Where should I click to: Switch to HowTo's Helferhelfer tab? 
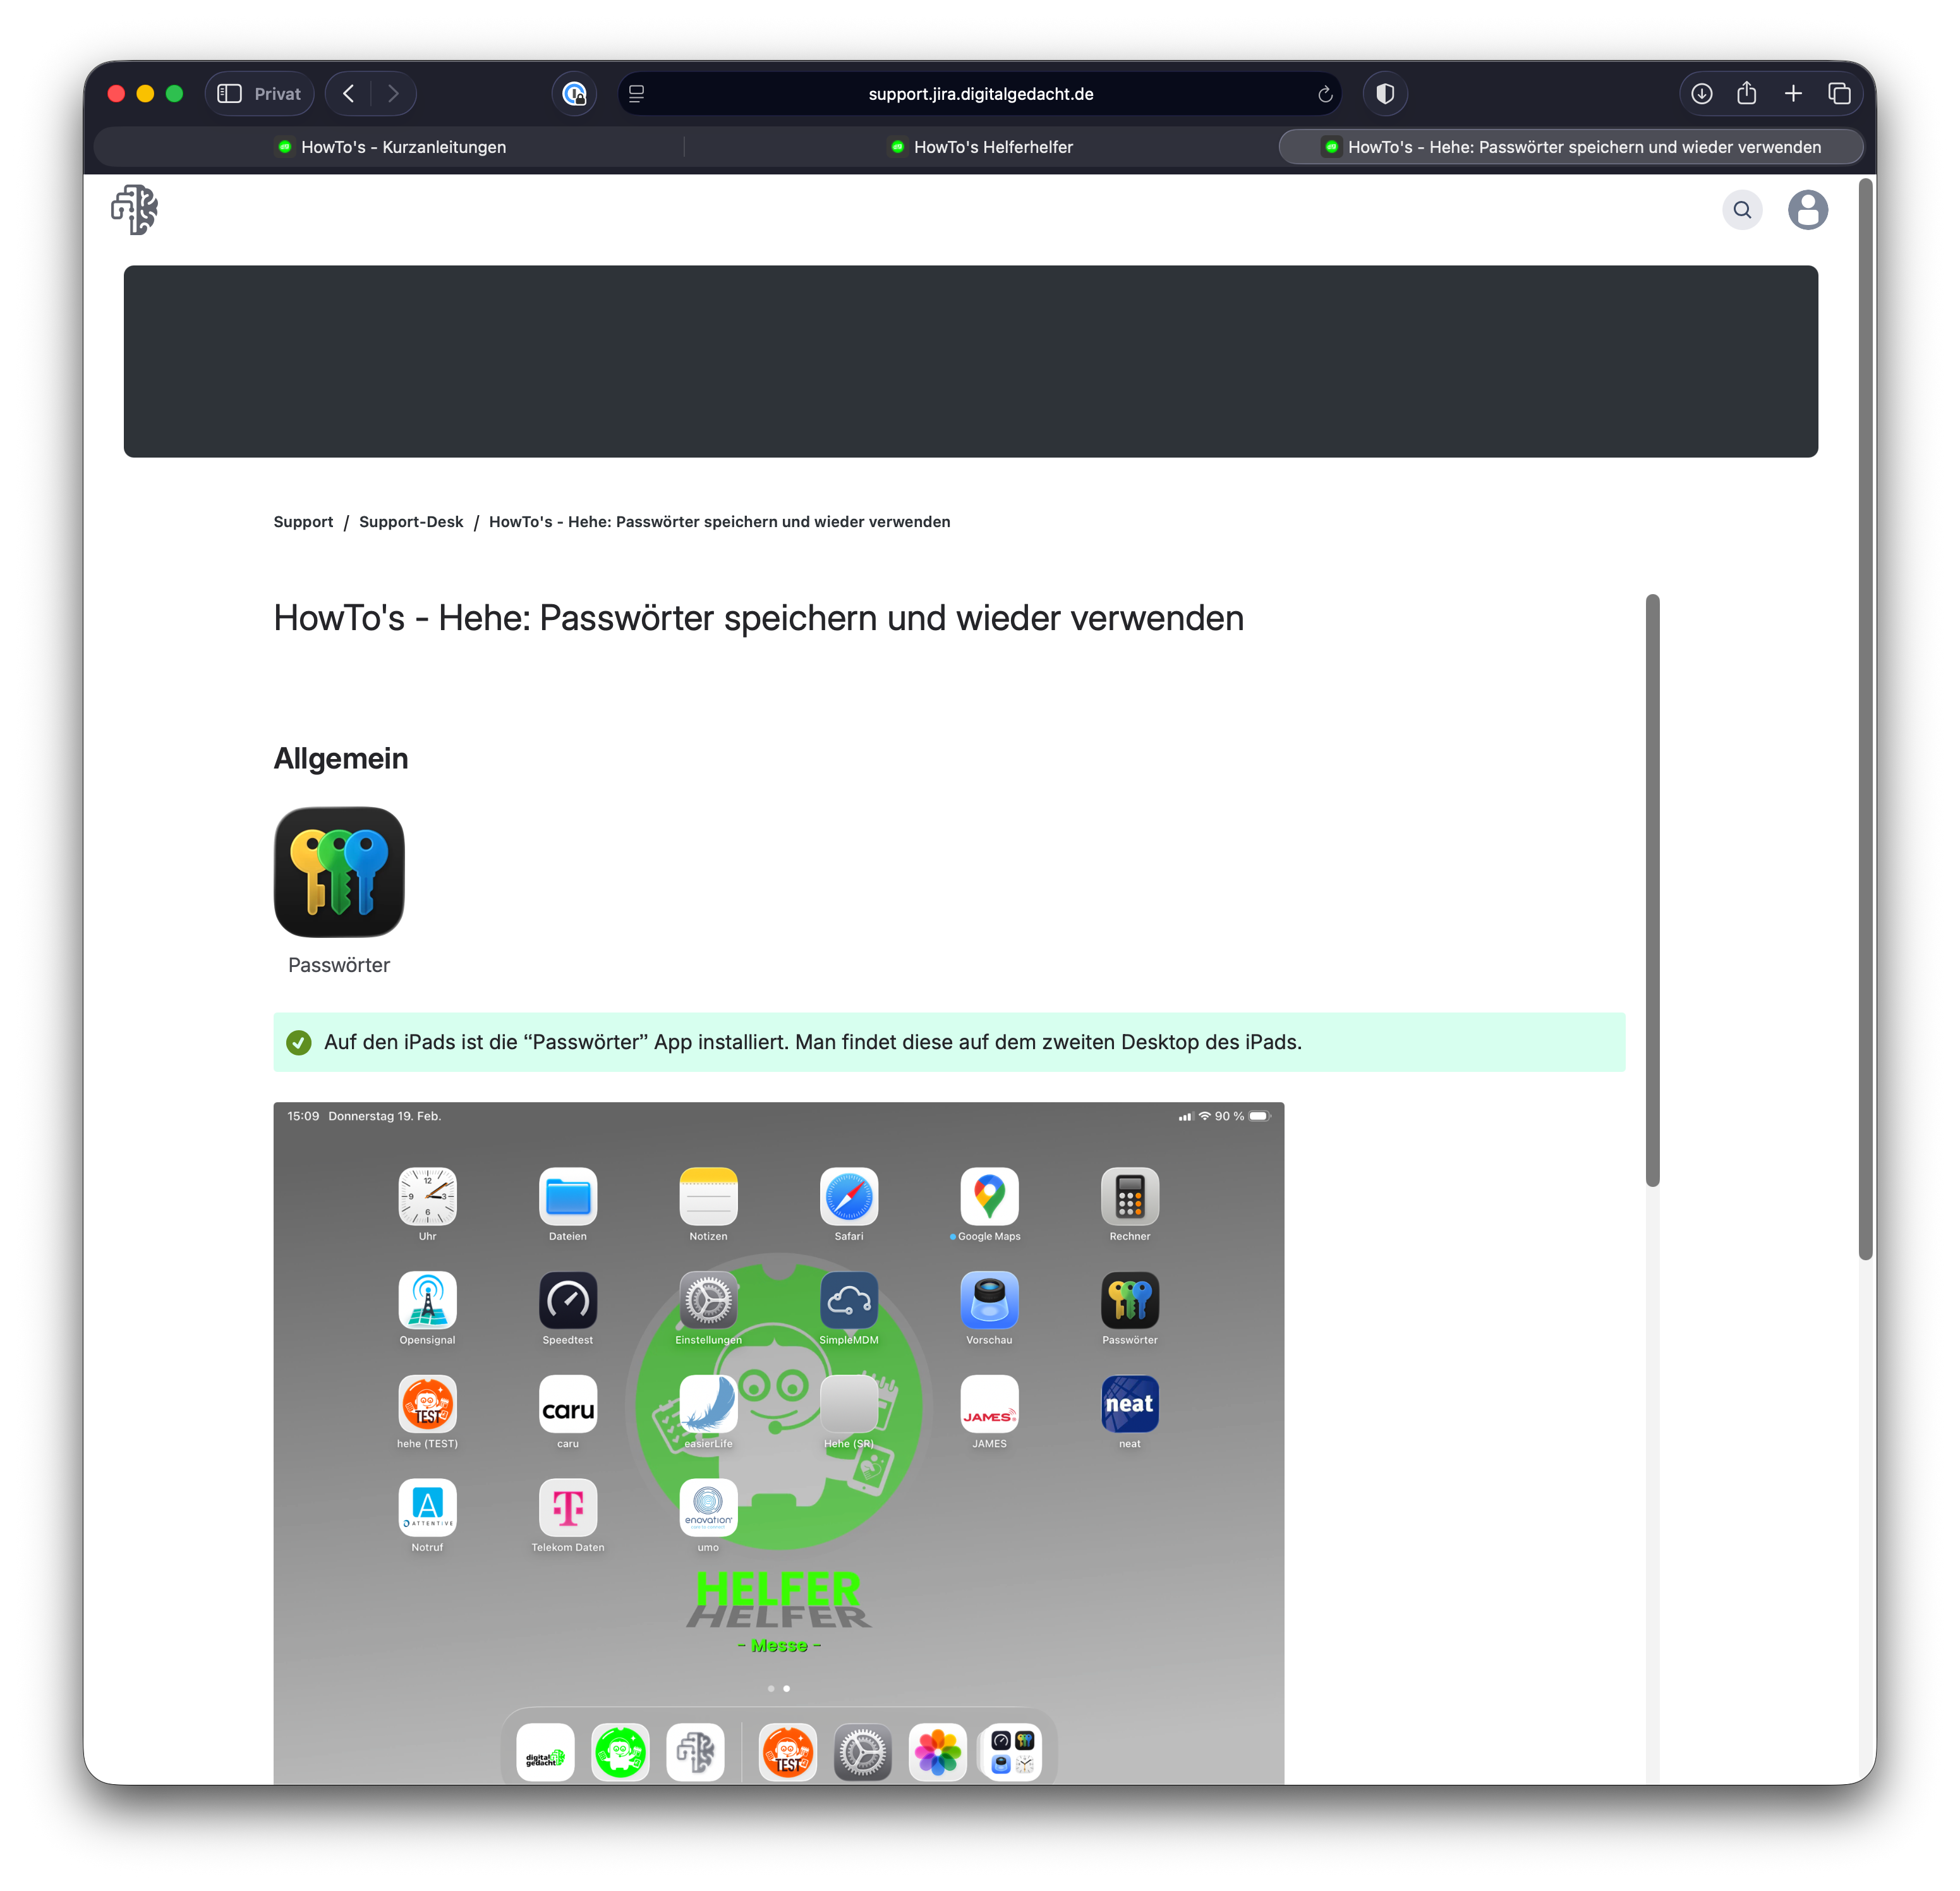pos(981,147)
